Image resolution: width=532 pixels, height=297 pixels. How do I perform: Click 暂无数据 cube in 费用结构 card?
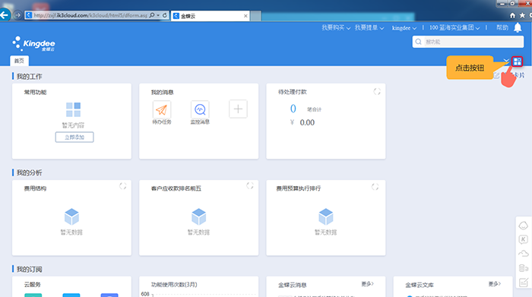pos(71,217)
